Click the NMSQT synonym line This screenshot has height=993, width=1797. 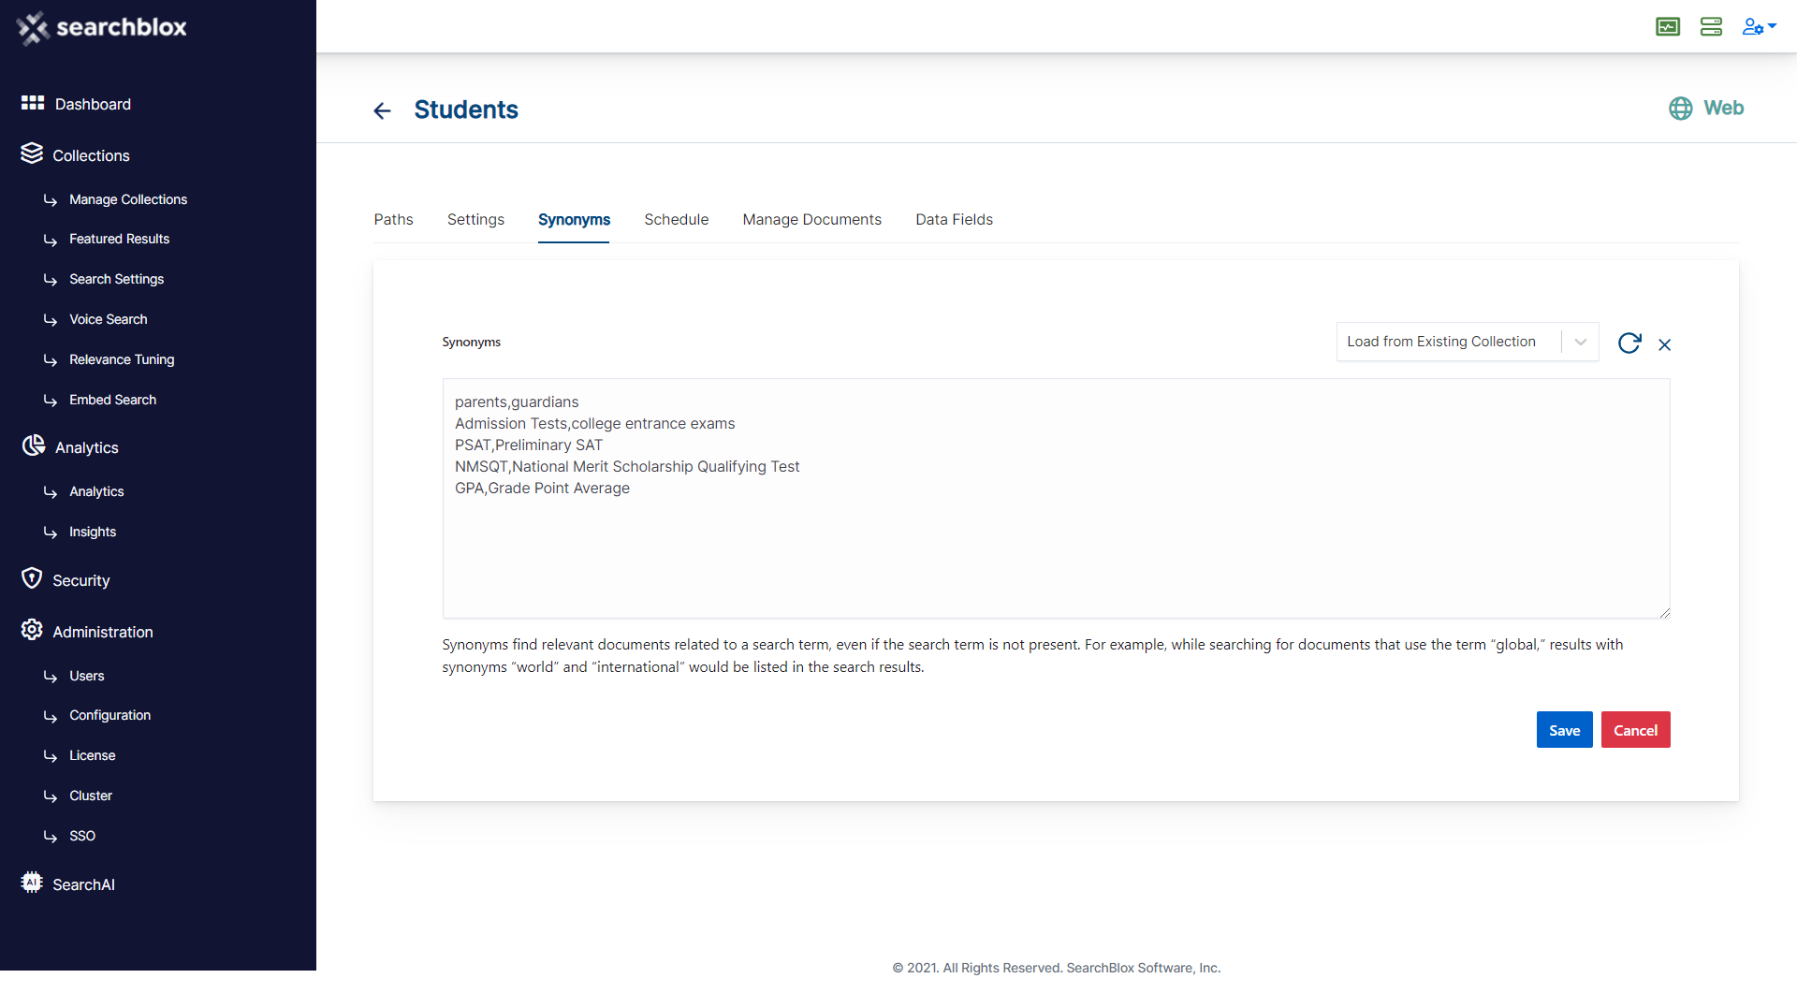pos(627,466)
